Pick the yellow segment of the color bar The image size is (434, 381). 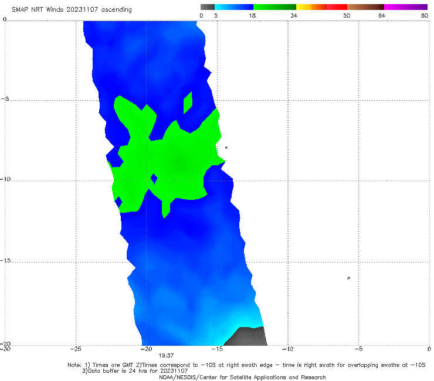[x=304, y=7]
